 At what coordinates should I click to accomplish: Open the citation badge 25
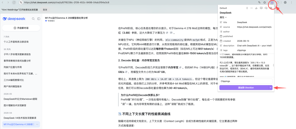pos(171,33)
